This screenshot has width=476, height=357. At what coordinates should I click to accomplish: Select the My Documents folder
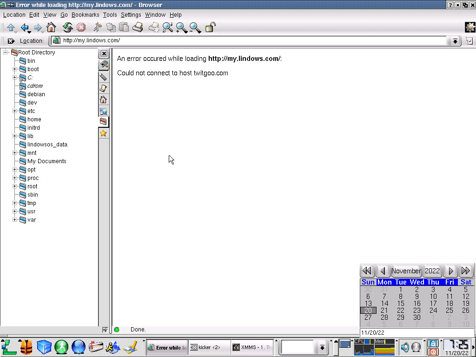coord(46,161)
